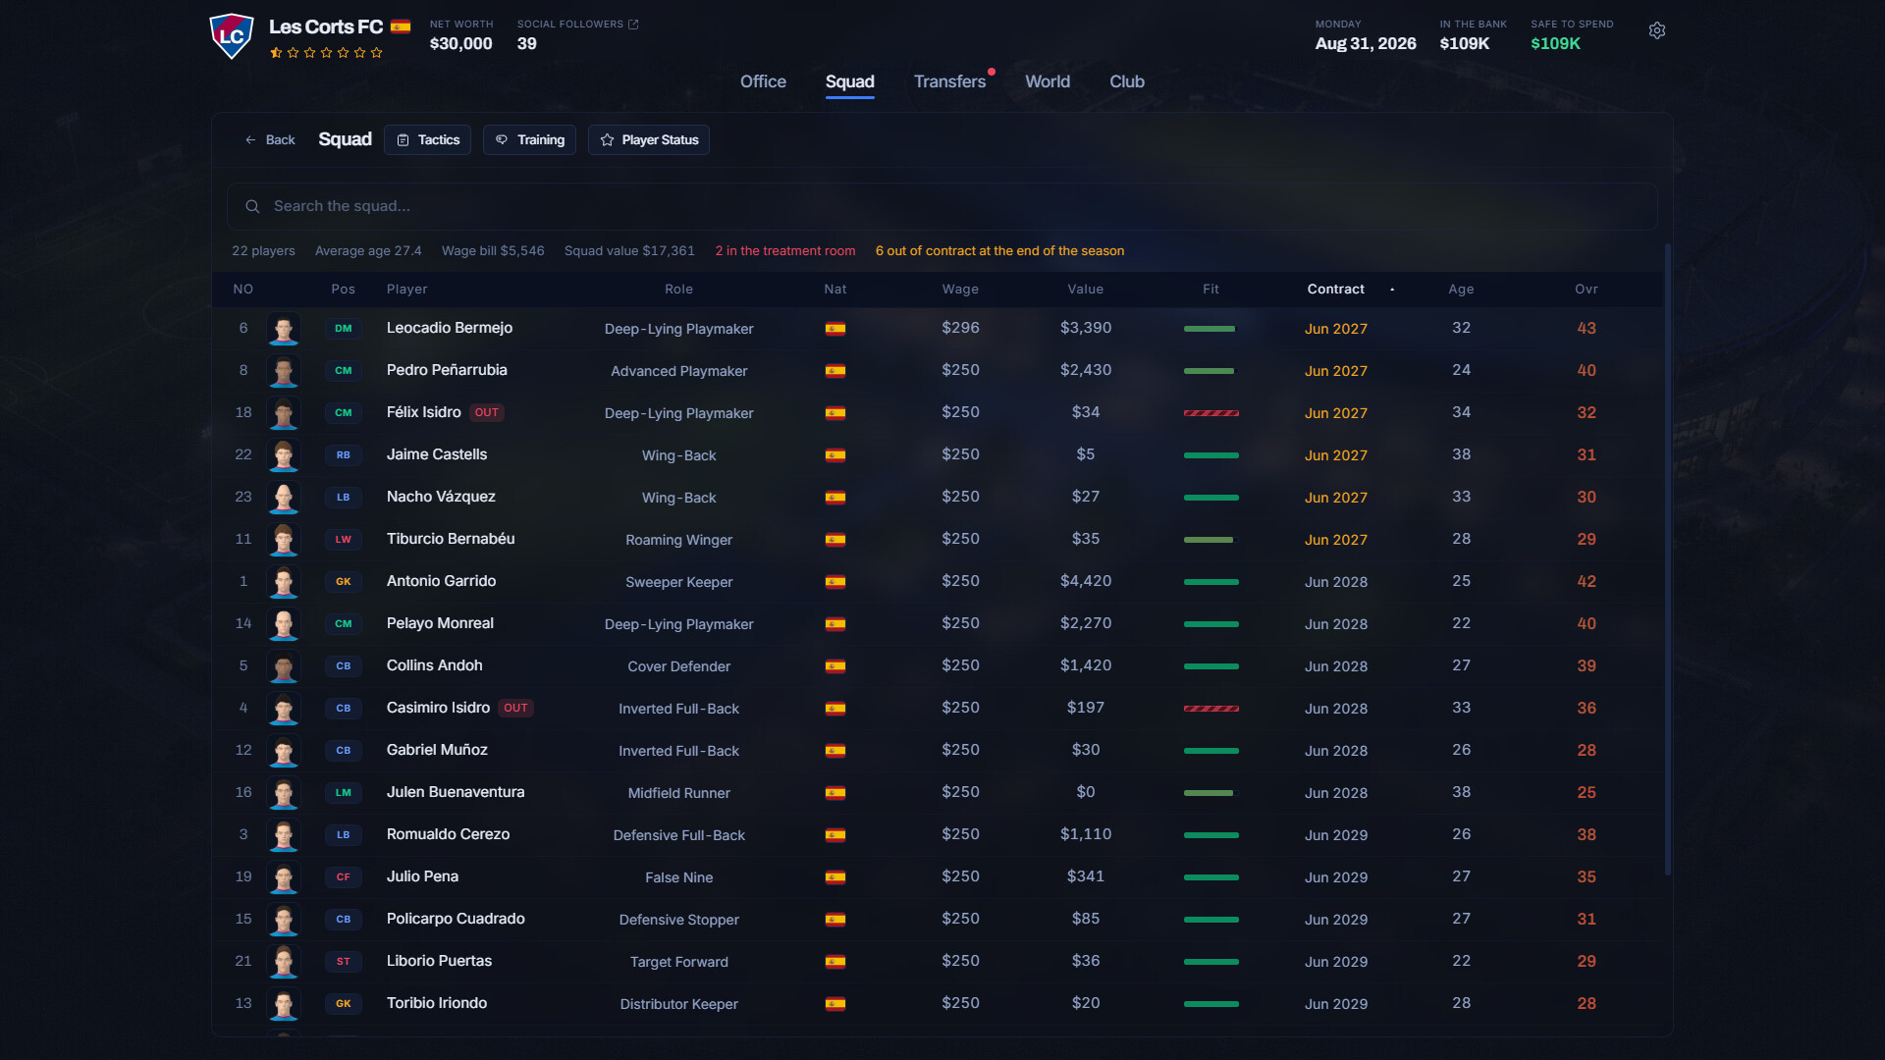The image size is (1885, 1060).
Task: Click '2 in the treatment room' text
Action: pos(785,251)
